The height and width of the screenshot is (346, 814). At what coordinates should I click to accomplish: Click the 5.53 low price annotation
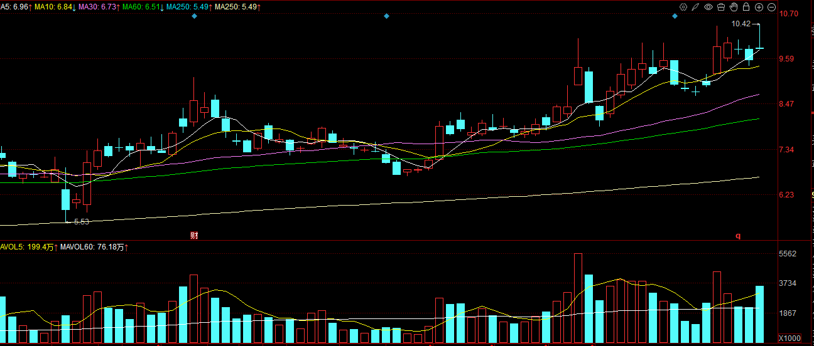click(x=82, y=222)
